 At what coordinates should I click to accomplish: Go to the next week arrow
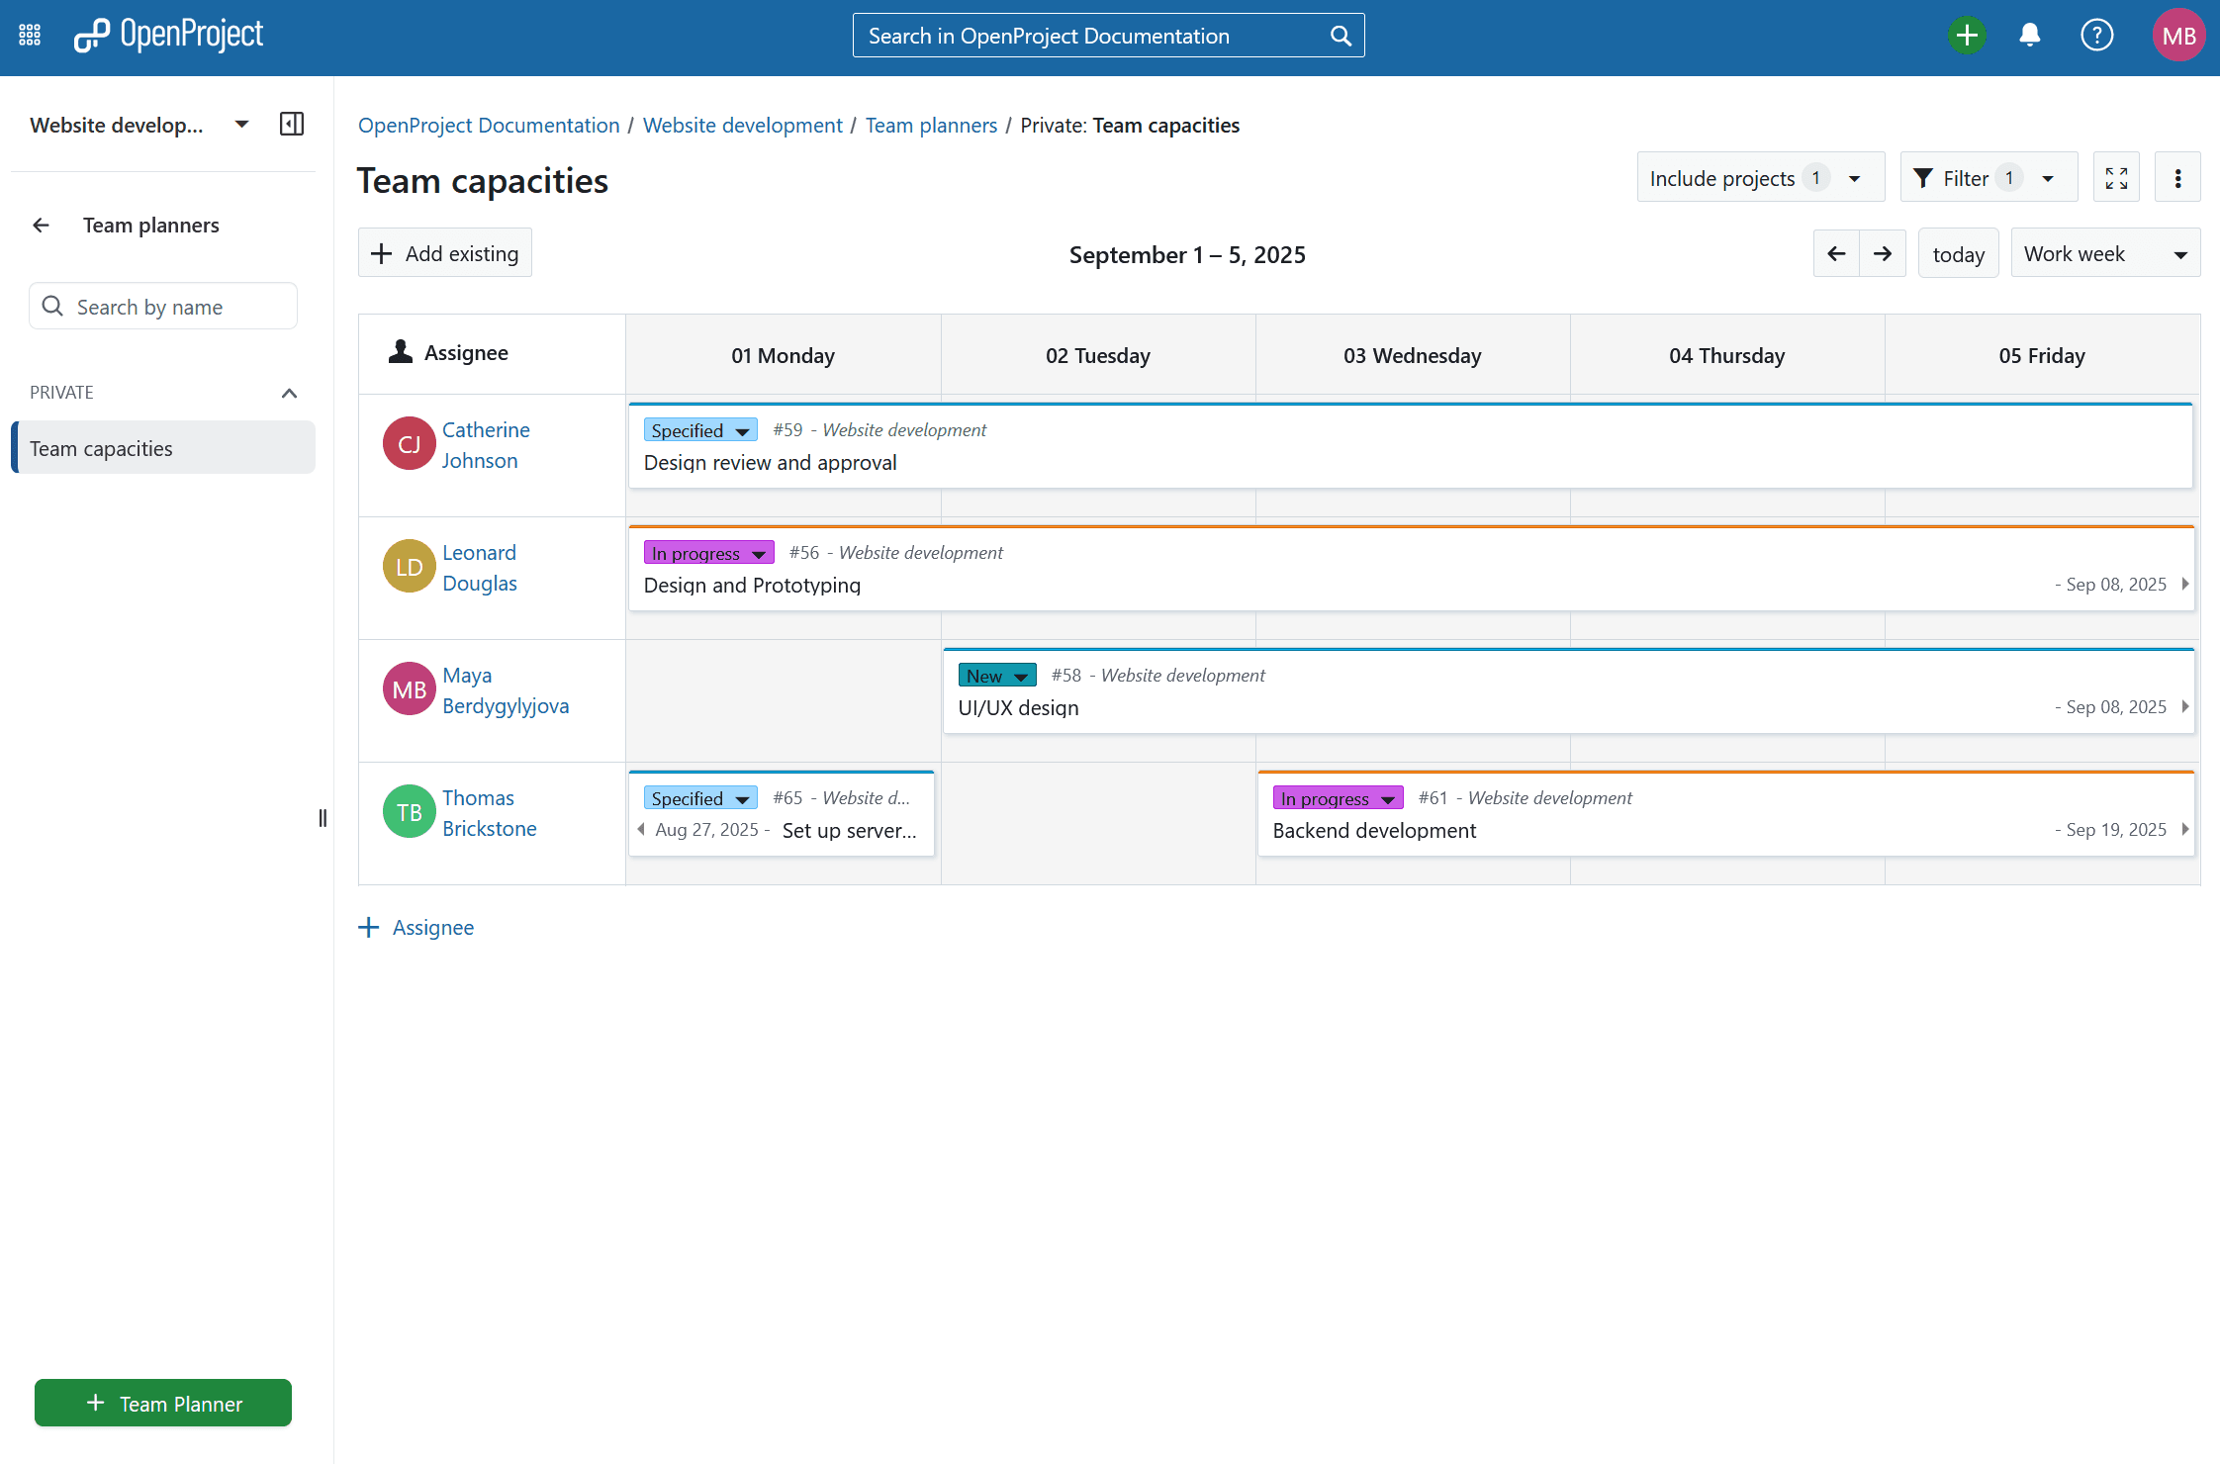tap(1883, 254)
